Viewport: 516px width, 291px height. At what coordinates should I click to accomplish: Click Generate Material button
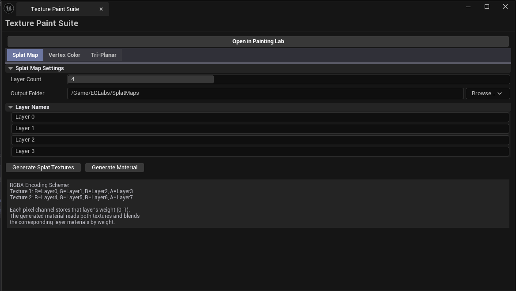coord(114,168)
